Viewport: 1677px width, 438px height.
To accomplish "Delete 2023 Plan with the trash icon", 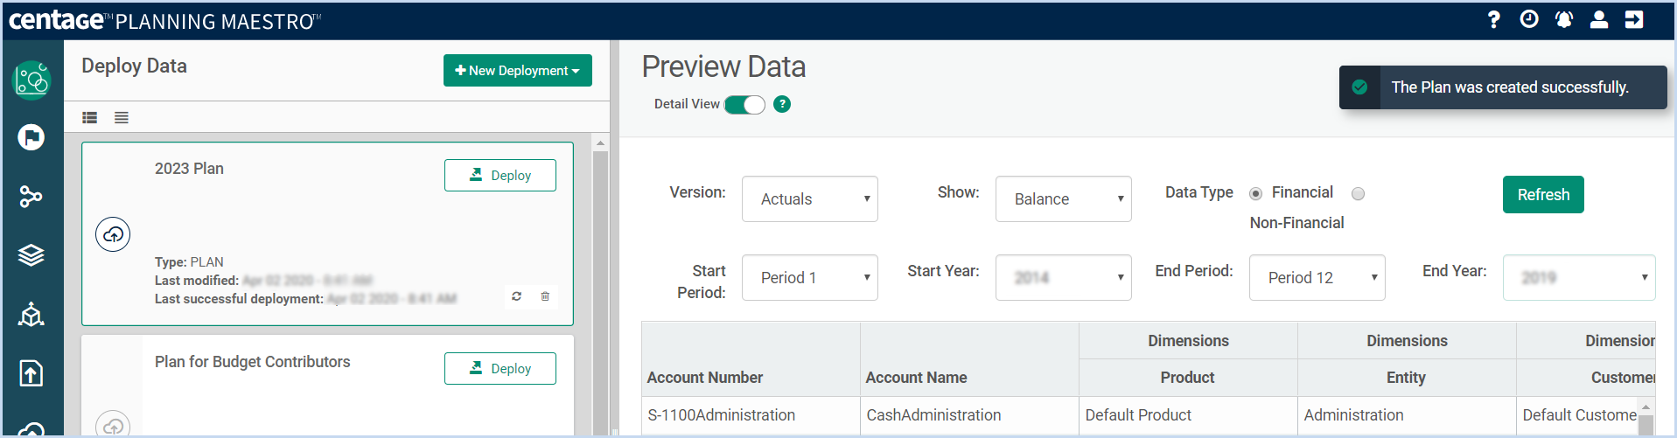I will (545, 296).
